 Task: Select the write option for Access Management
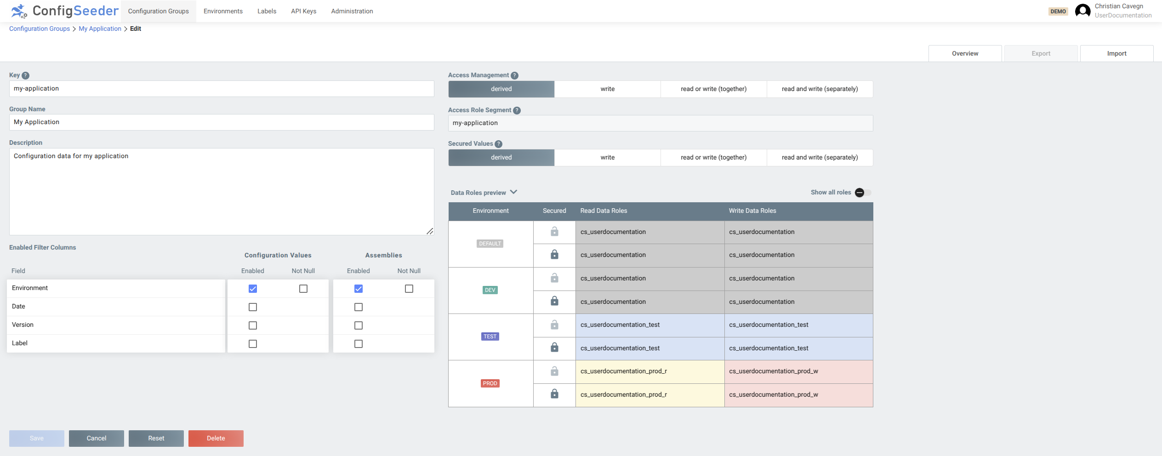(x=607, y=89)
